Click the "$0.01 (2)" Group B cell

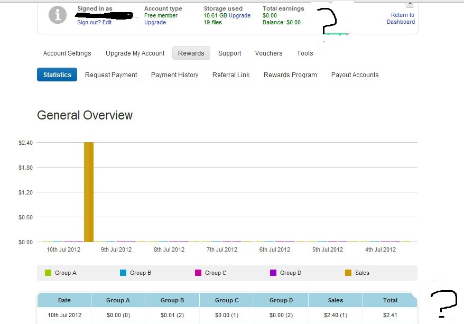tap(172, 315)
